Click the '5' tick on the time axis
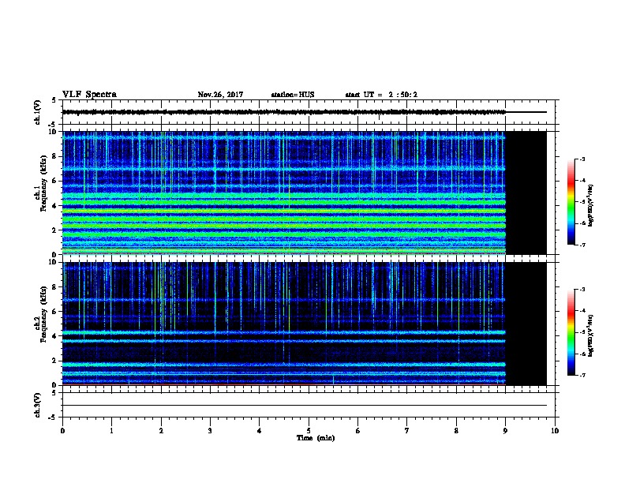The width and height of the screenshot is (625, 483). coord(309,431)
